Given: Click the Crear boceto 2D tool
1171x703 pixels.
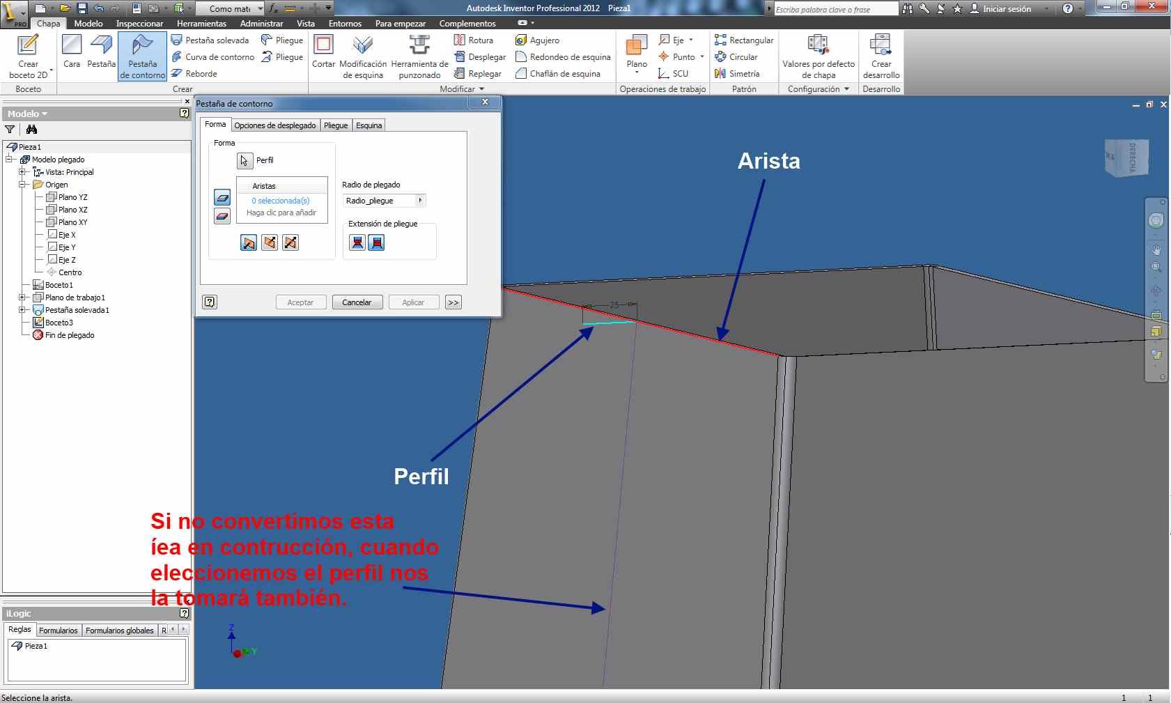Looking at the screenshot, I should pyautogui.click(x=28, y=56).
